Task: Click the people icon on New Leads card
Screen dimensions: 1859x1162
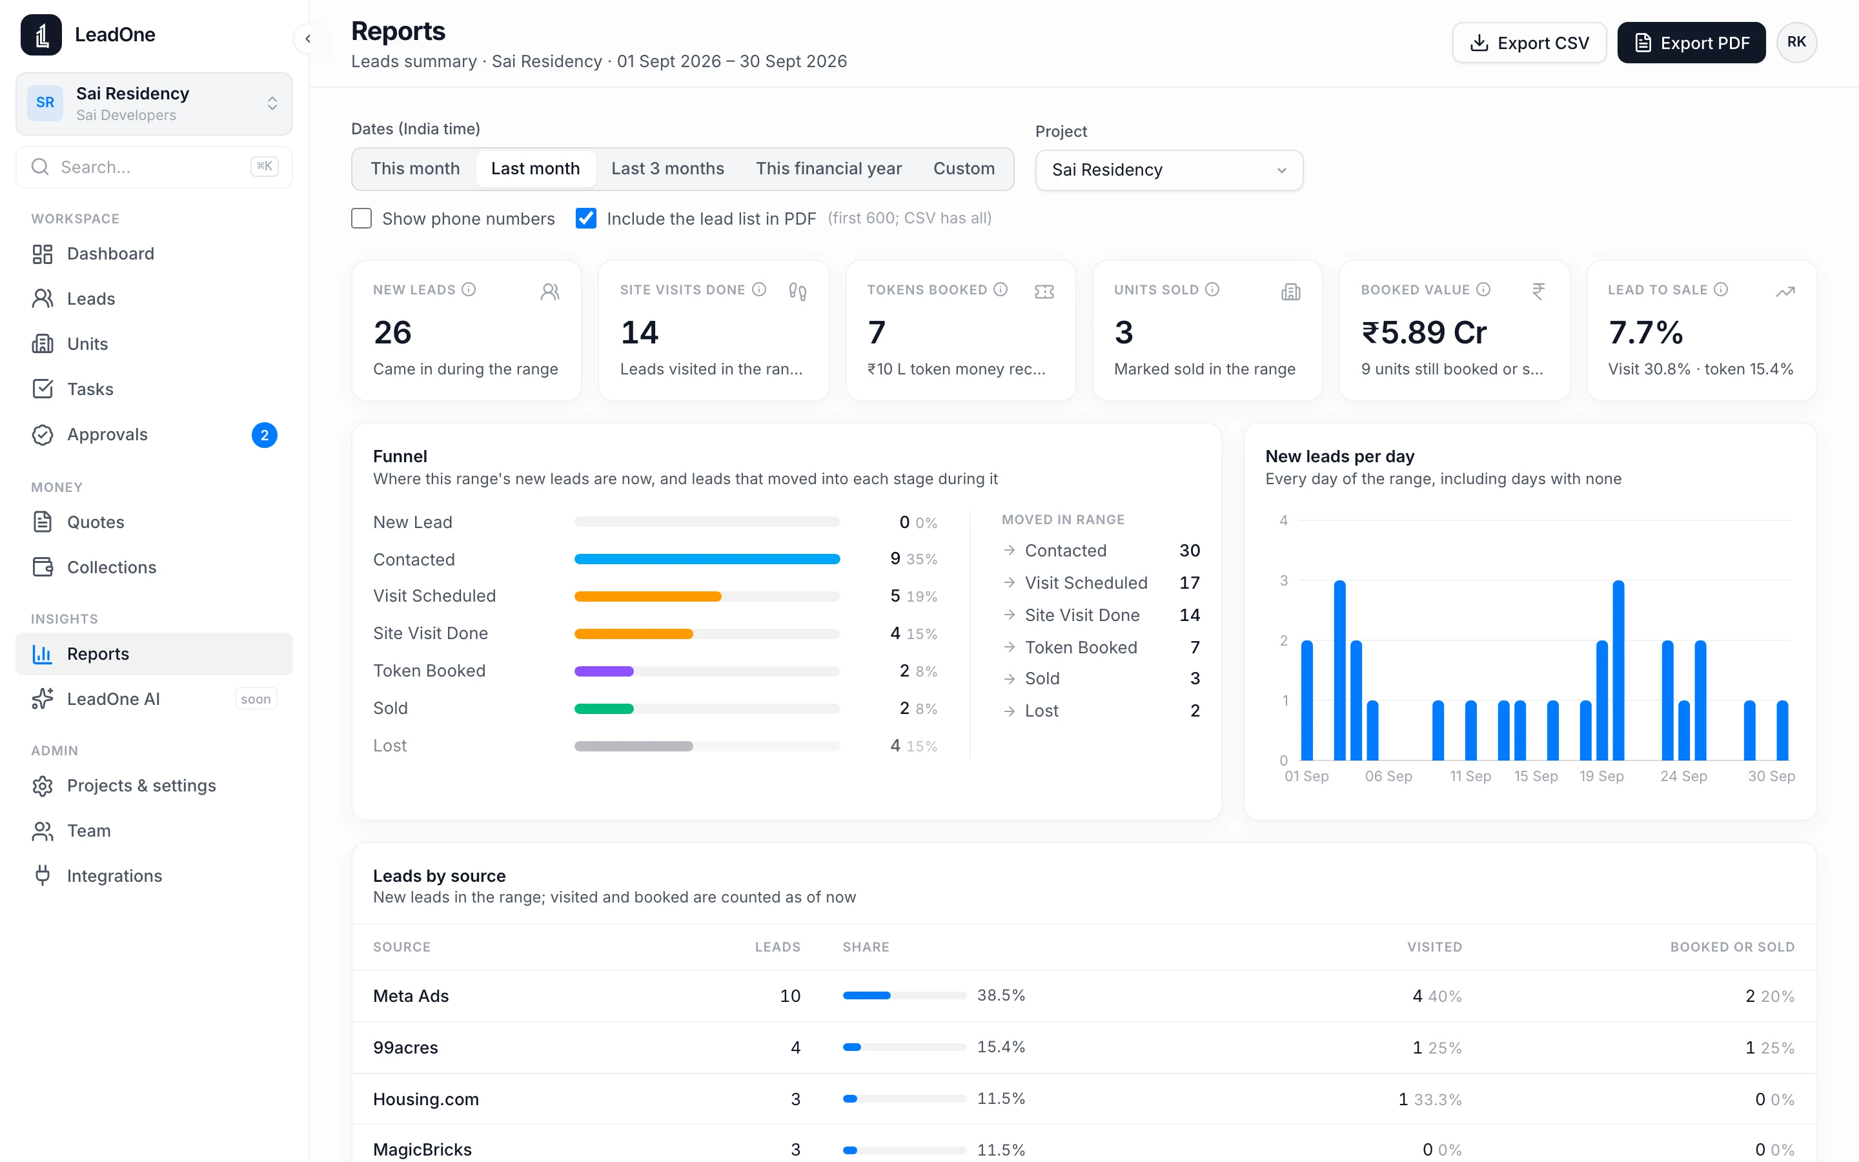Action: pyautogui.click(x=549, y=292)
